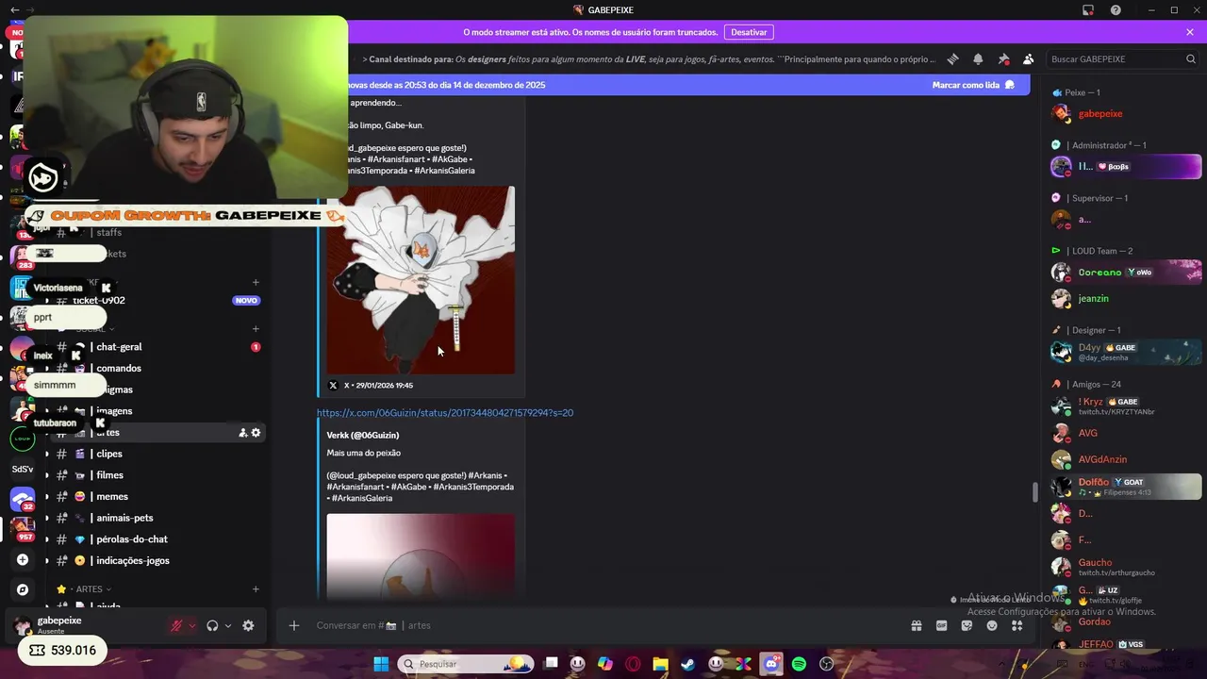Open AVGdAnzin member entry
The height and width of the screenshot is (679, 1207).
click(x=1126, y=459)
